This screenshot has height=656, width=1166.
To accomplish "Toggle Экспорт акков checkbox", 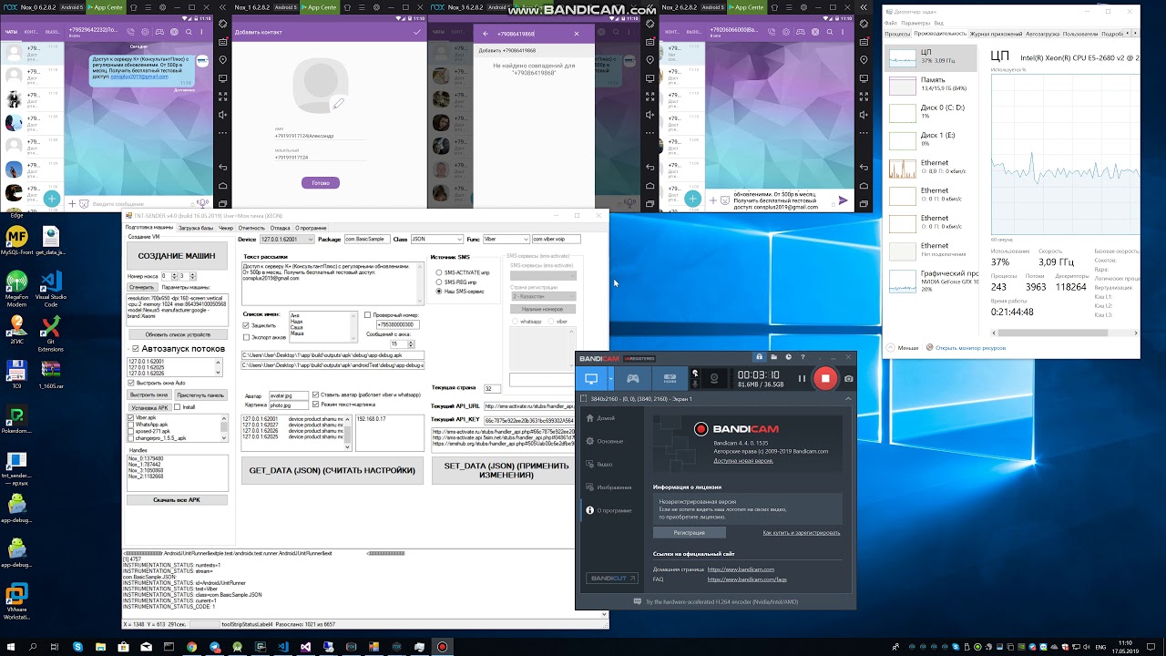I will point(246,337).
